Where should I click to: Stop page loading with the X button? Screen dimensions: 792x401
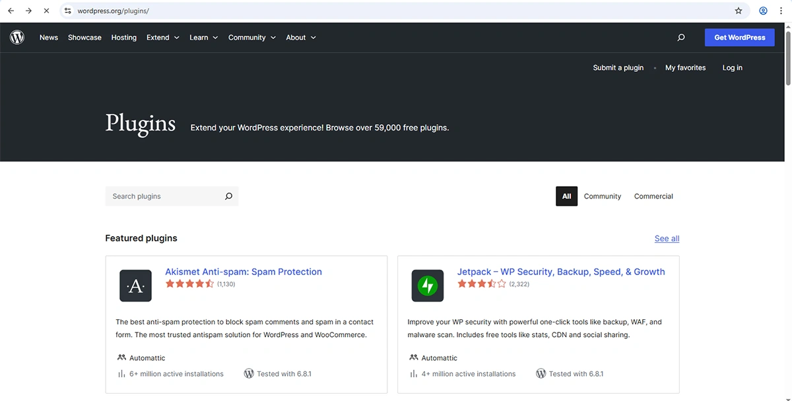(x=46, y=11)
